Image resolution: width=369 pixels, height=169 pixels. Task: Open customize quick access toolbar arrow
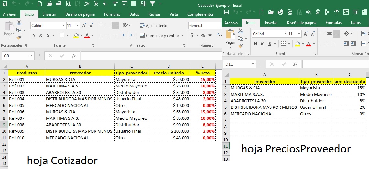point(160,4)
